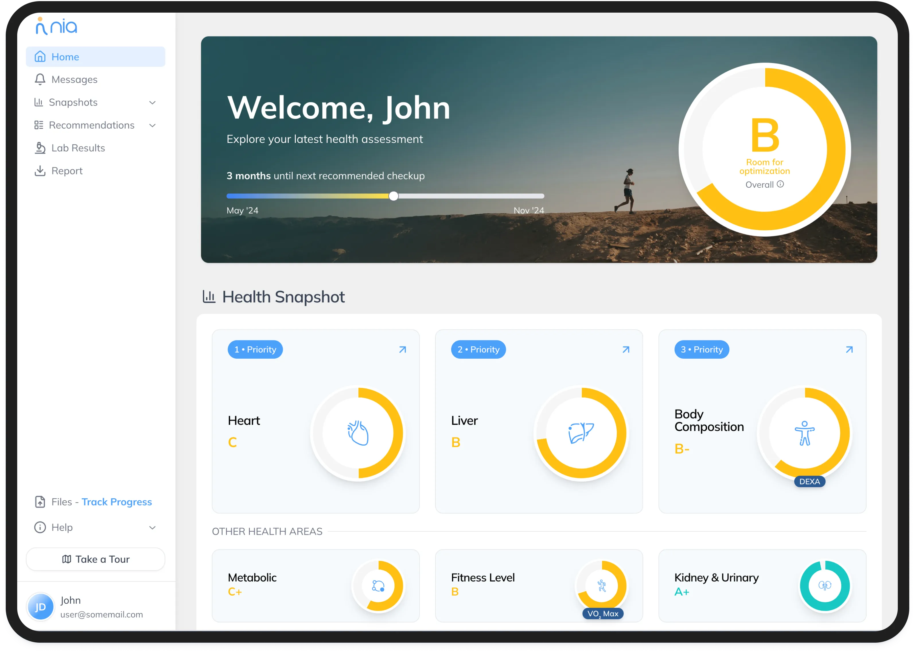
Task: Open the Recommendations menu item
Action: [96, 125]
